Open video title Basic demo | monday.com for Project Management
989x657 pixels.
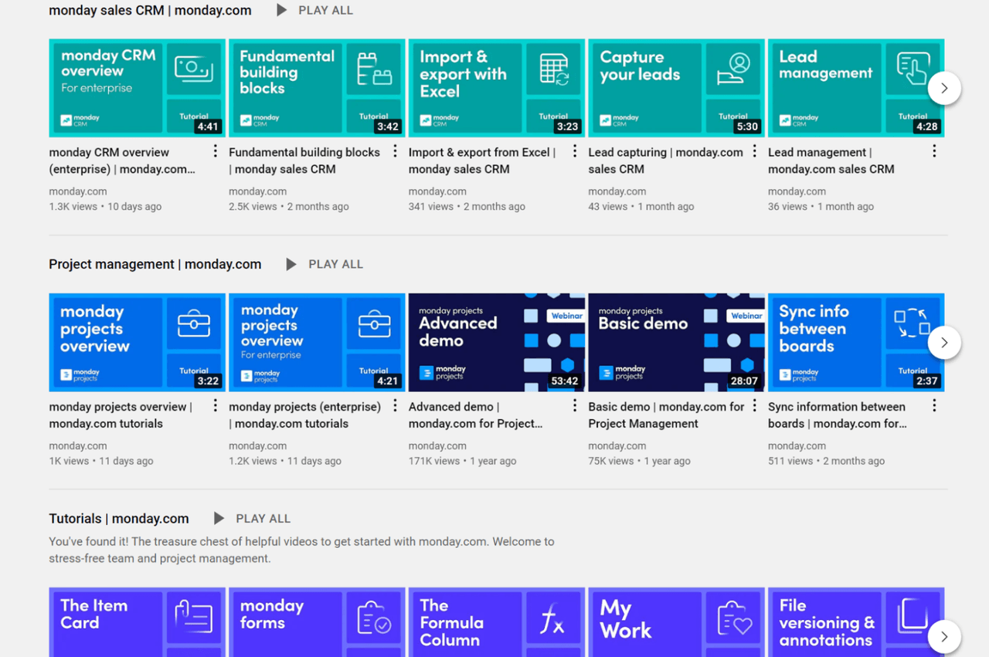pyautogui.click(x=666, y=415)
